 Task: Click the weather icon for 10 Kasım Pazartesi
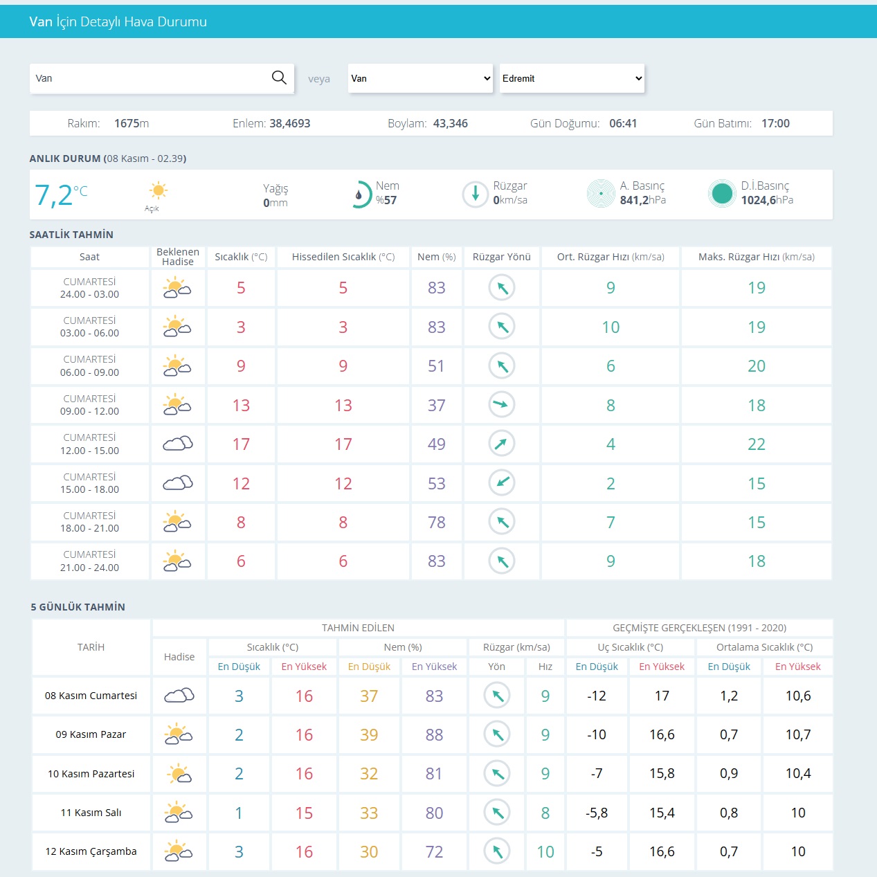179,774
